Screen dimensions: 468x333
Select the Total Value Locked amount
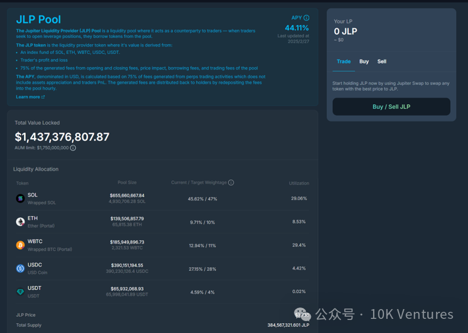pos(62,137)
